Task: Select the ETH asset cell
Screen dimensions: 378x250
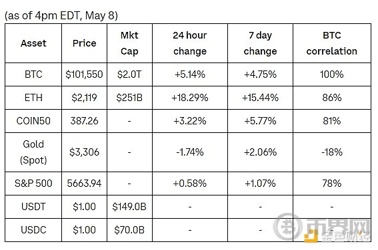Action: coord(33,98)
